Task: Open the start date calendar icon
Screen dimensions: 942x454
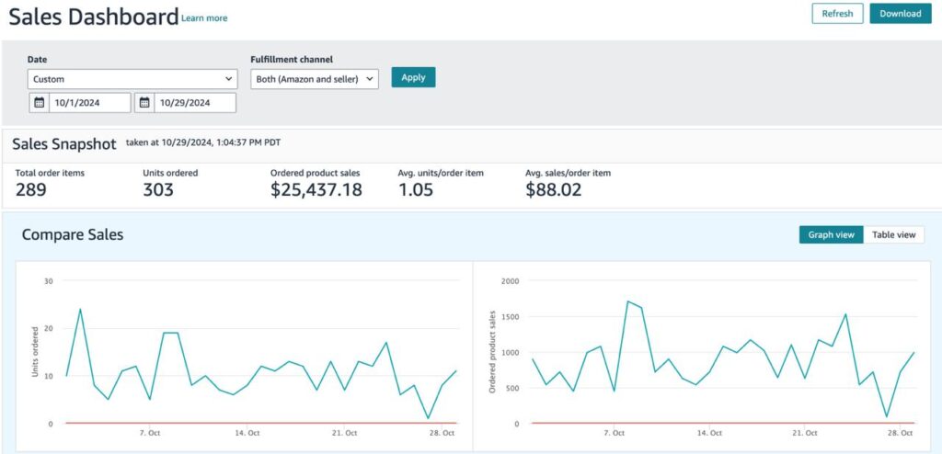Action: click(x=39, y=103)
